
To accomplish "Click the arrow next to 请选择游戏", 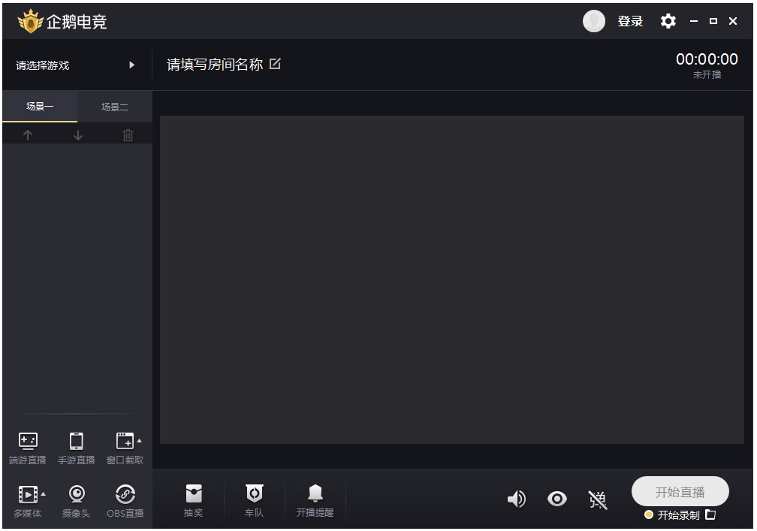I will pyautogui.click(x=132, y=65).
